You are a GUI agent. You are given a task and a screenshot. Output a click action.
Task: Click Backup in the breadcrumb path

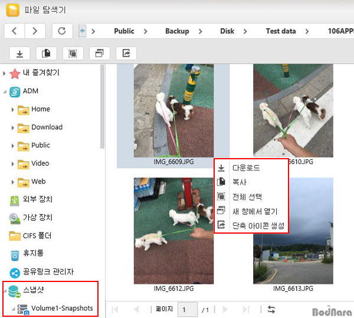point(177,31)
